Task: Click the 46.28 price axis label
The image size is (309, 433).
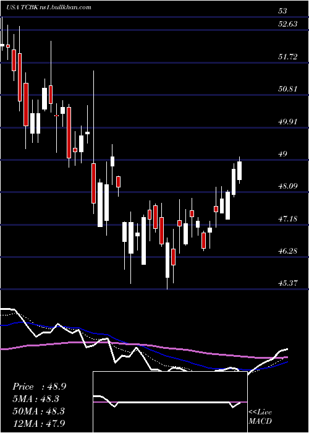Action: [288, 251]
